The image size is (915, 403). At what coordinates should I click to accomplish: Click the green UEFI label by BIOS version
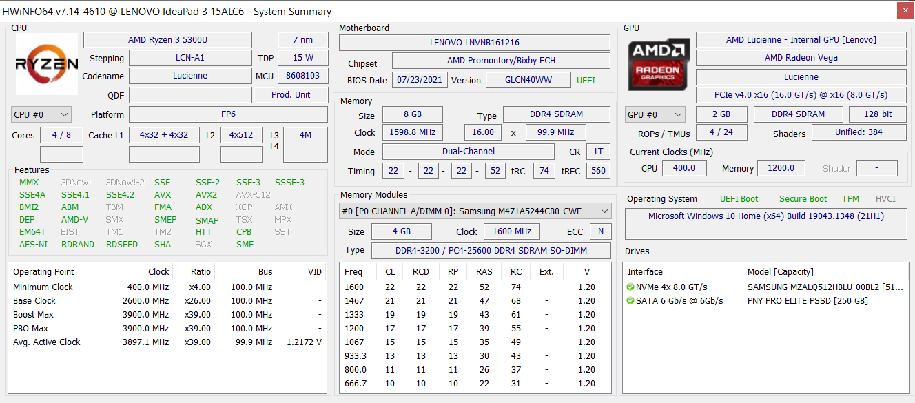[586, 81]
